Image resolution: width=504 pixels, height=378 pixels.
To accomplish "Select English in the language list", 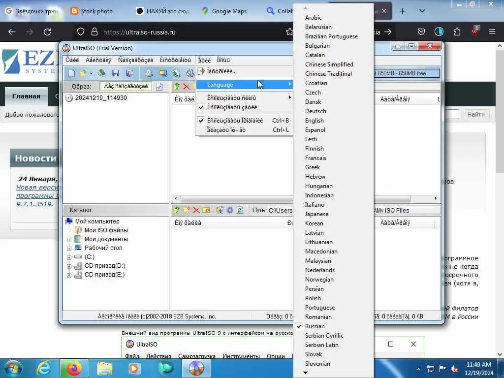I will point(333,121).
